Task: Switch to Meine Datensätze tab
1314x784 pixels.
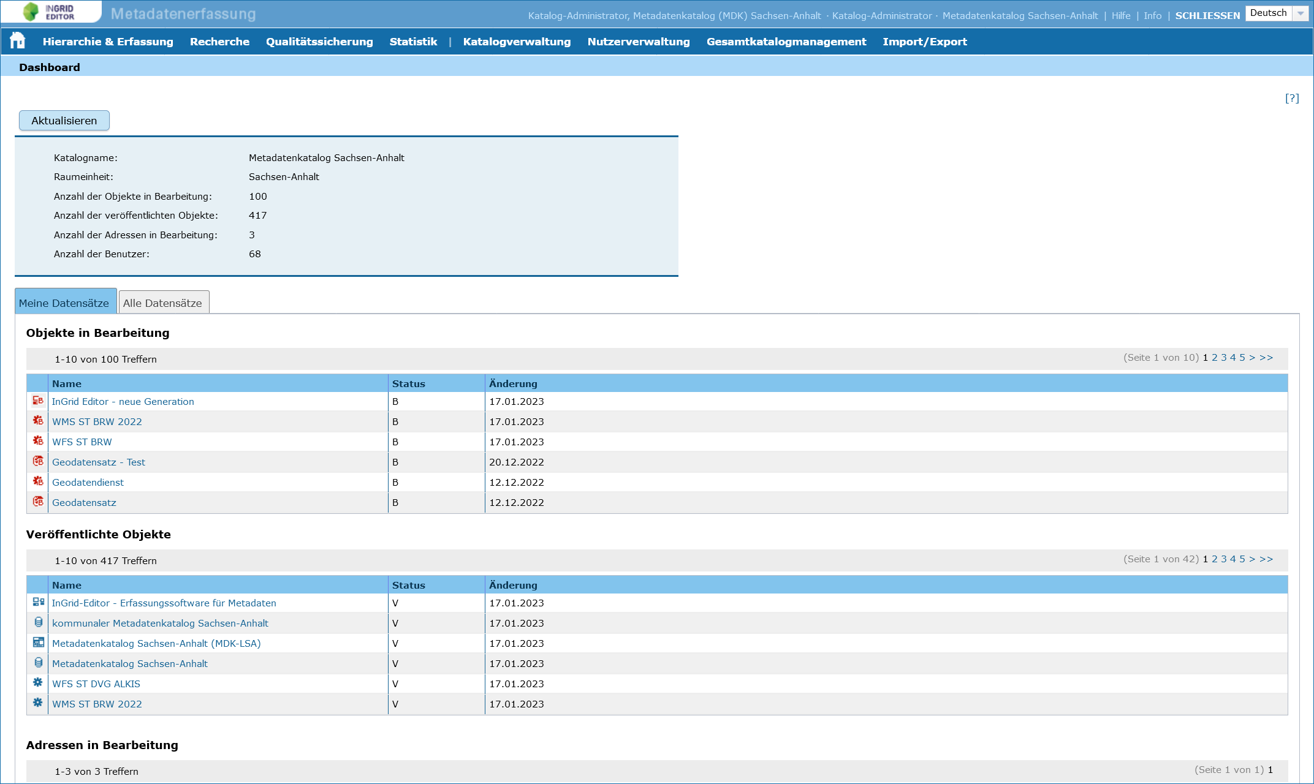Action: [64, 303]
